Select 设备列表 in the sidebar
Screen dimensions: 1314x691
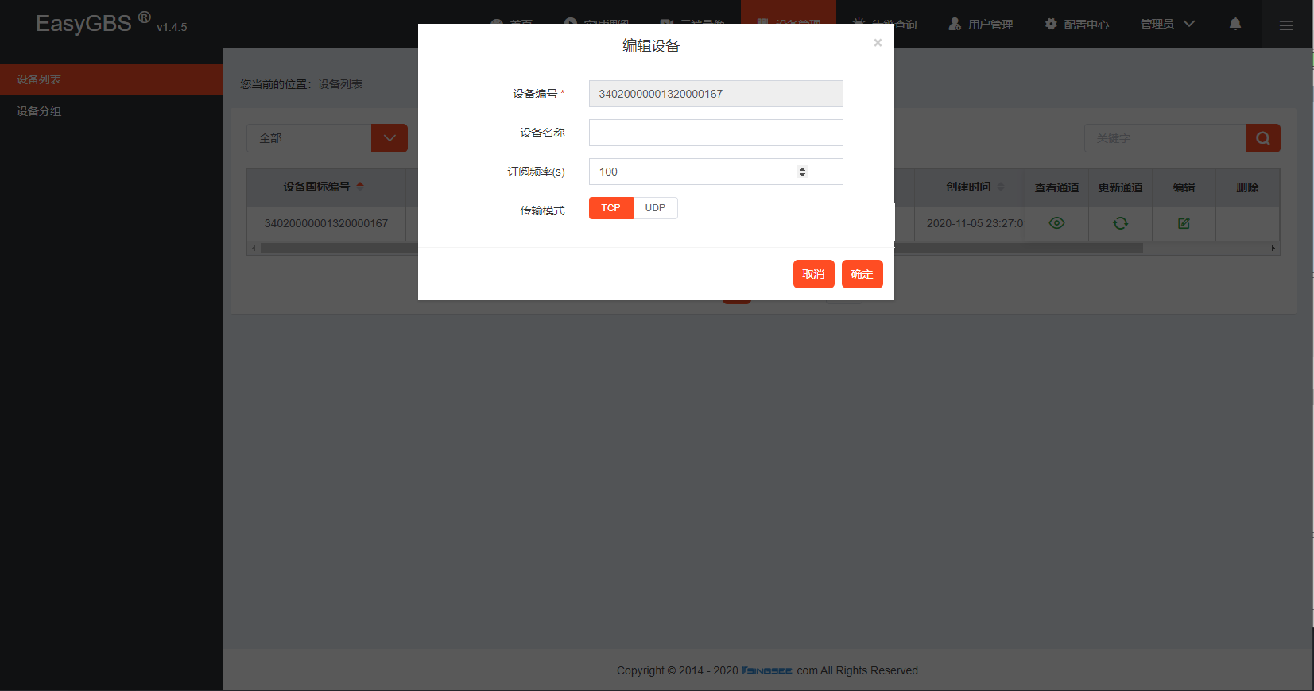pos(111,79)
